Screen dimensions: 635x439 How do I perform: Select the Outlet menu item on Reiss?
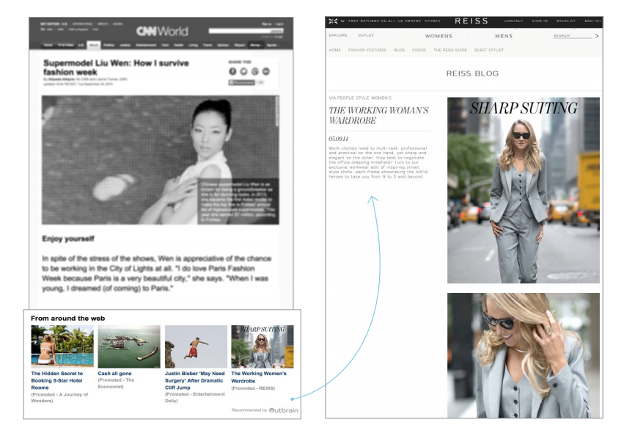(x=366, y=35)
